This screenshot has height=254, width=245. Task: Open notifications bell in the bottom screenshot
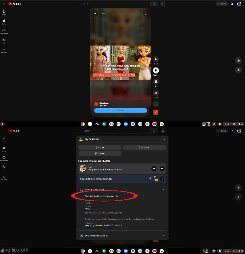[x=232, y=131]
